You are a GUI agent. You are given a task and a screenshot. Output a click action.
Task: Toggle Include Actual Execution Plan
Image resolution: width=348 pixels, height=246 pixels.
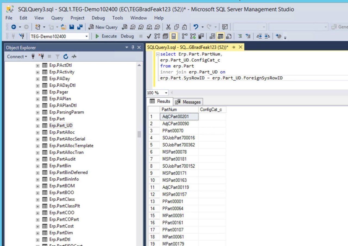185,36
